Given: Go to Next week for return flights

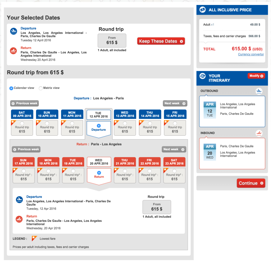Looking at the screenshot, I should [174, 149].
